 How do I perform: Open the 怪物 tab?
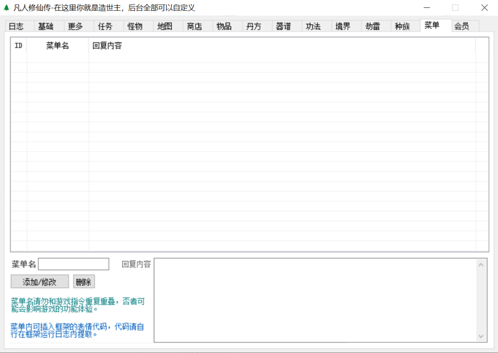[135, 27]
